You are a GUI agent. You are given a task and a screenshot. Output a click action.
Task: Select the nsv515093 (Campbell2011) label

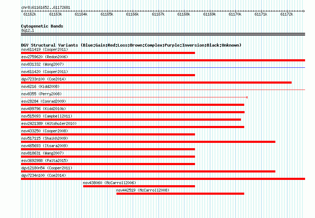coord(47,116)
